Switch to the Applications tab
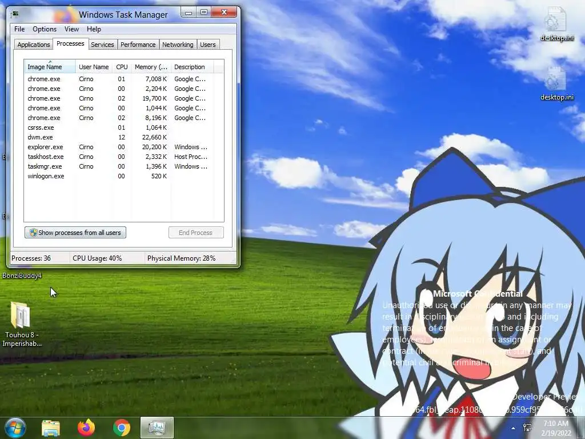Image resolution: width=585 pixels, height=439 pixels. [34, 45]
